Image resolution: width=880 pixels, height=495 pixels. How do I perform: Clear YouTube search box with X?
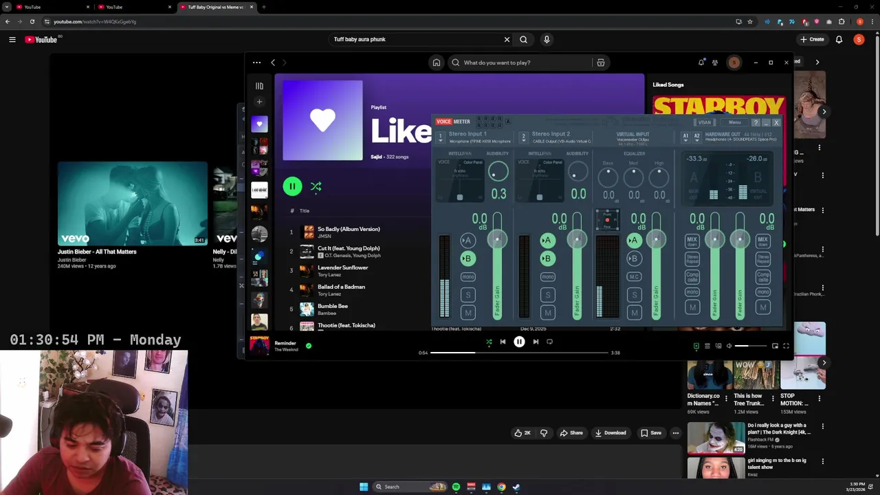[507, 39]
